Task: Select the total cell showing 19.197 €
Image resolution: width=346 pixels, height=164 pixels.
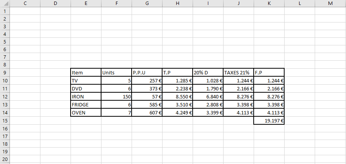Action: 269,121
